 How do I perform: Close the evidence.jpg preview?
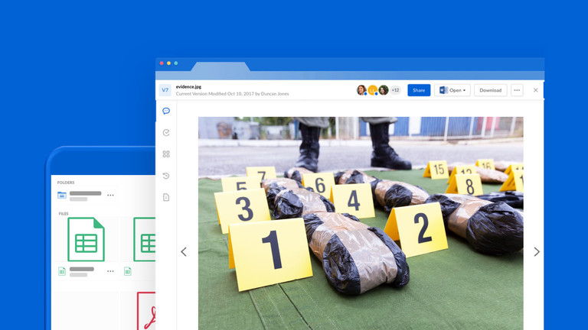(x=535, y=90)
